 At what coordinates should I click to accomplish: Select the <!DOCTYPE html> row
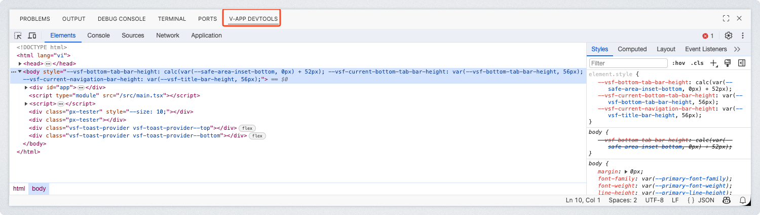coord(42,48)
